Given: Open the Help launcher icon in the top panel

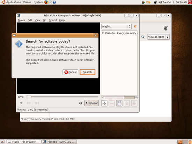Looking at the screenshot, I should click(x=54, y=2).
